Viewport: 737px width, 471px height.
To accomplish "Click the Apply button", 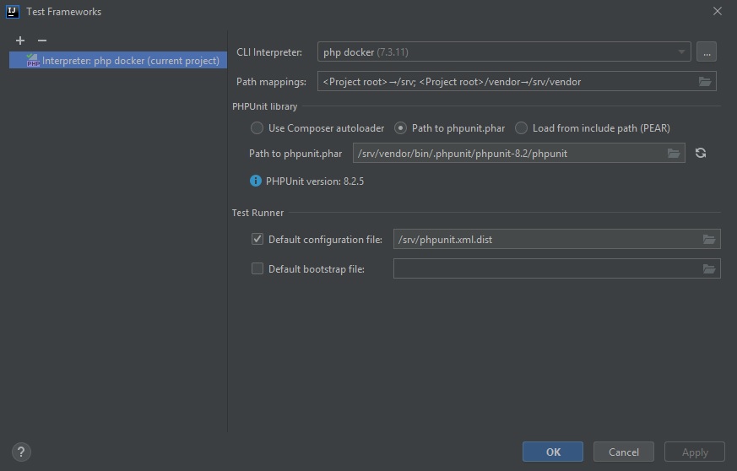I will coord(695,452).
